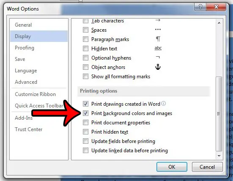Toggle the Paragraph marks checkbox
This screenshot has width=233, height=181.
85,39
